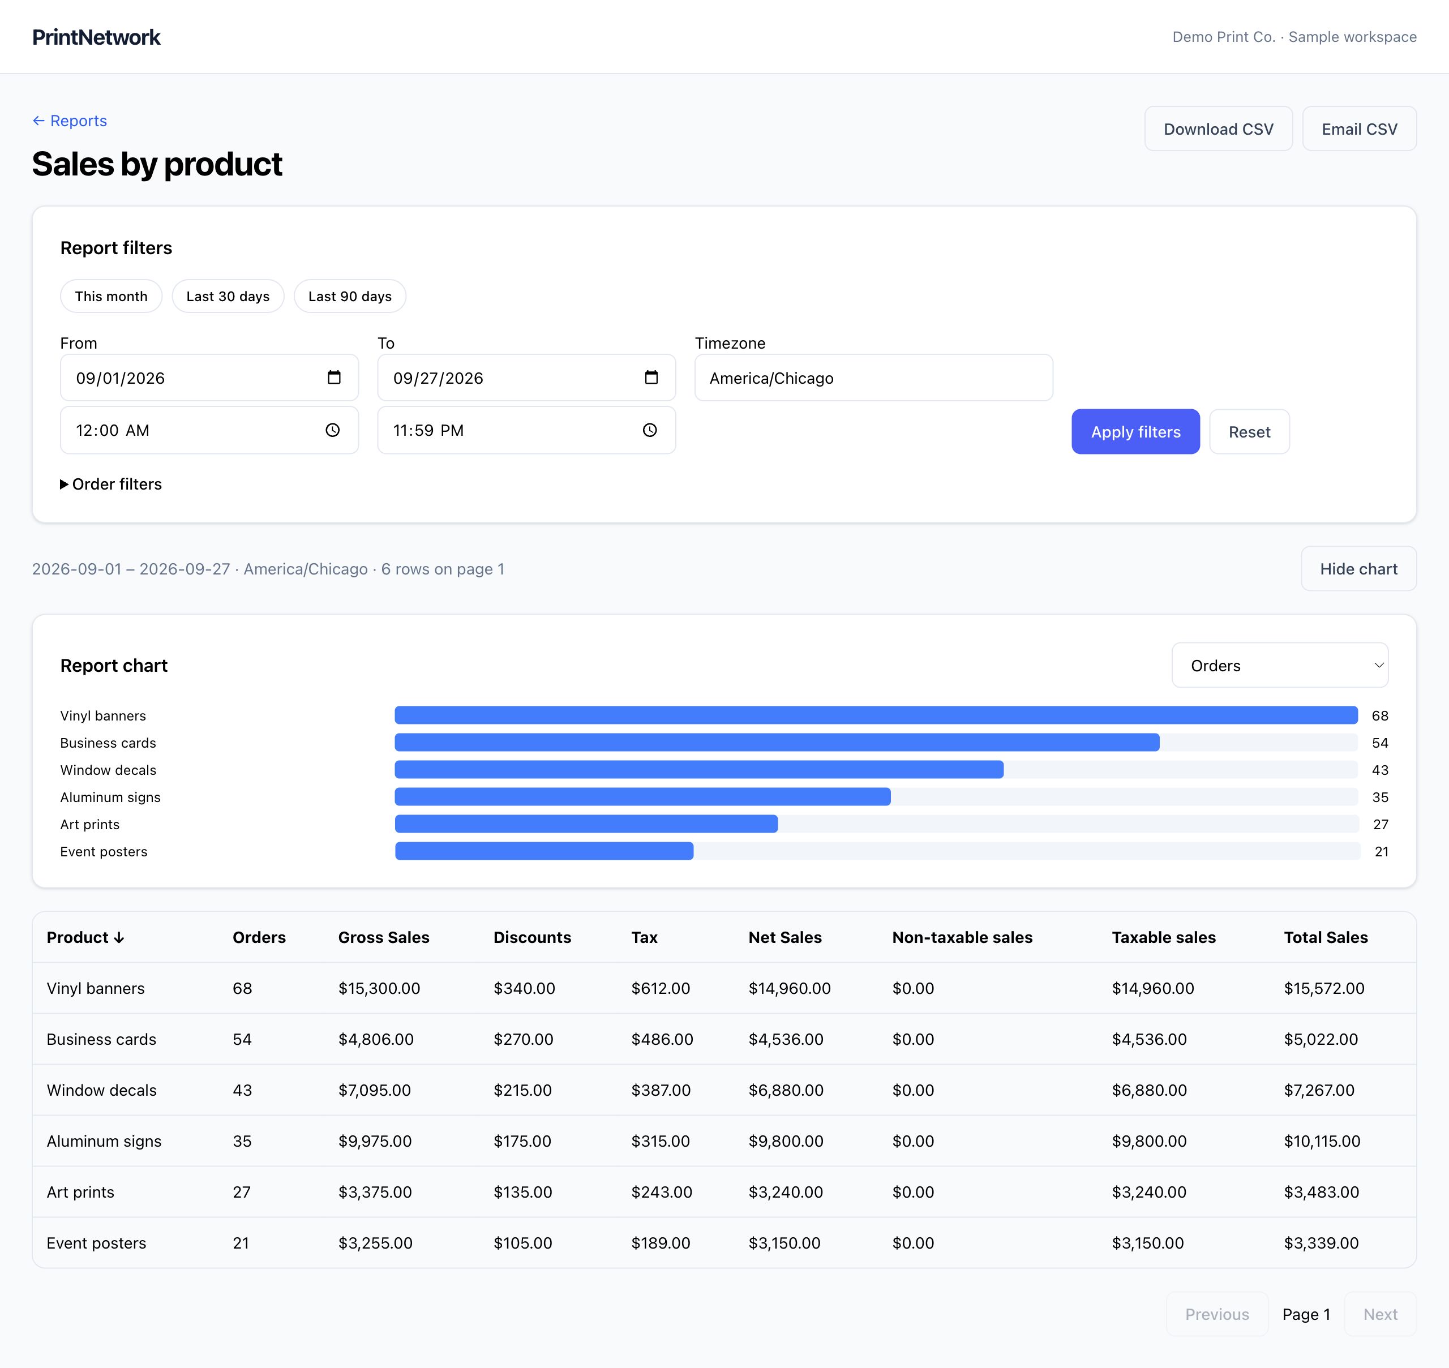Click the America/Chicago timezone field
Image resolution: width=1449 pixels, height=1368 pixels.
873,378
